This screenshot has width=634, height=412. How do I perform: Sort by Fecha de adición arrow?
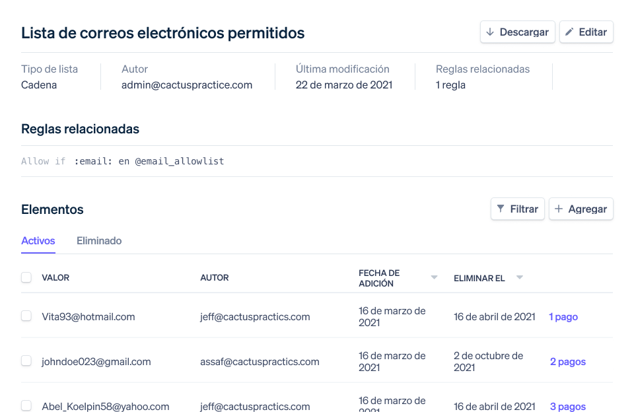point(434,277)
